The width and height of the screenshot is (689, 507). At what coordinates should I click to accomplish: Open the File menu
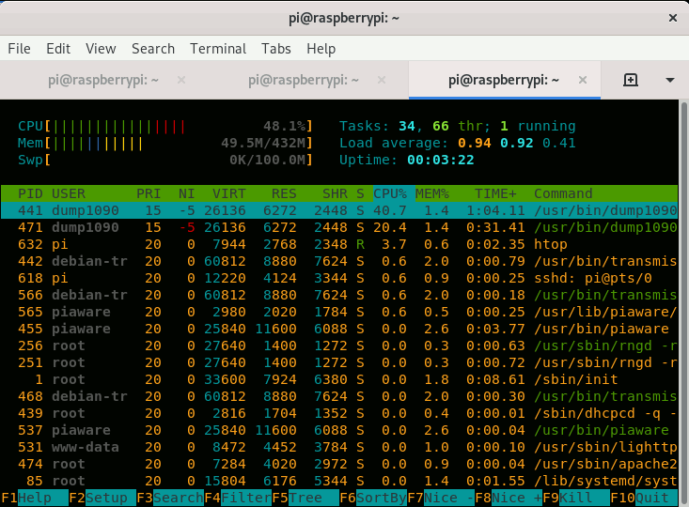point(20,48)
